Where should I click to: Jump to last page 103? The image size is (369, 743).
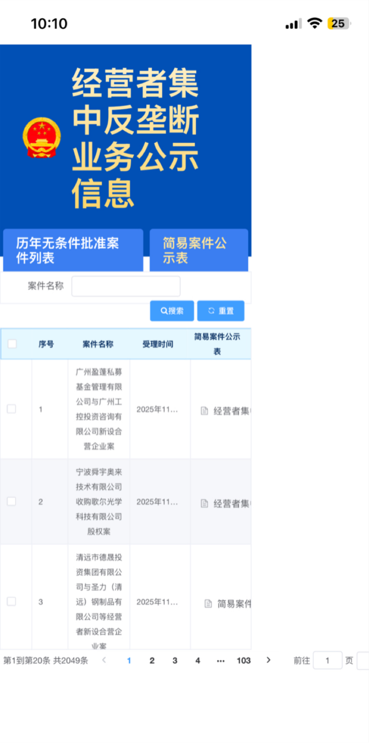pyautogui.click(x=244, y=660)
